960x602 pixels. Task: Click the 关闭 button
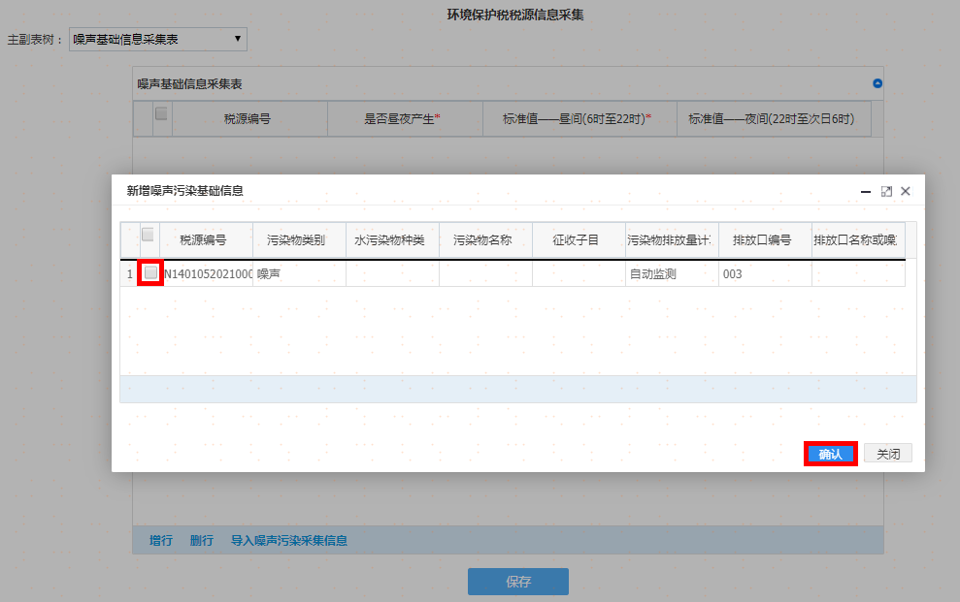888,454
